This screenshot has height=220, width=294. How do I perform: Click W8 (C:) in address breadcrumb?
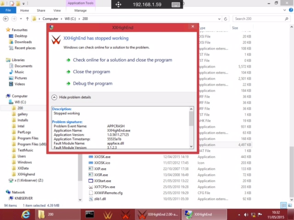click(70, 19)
